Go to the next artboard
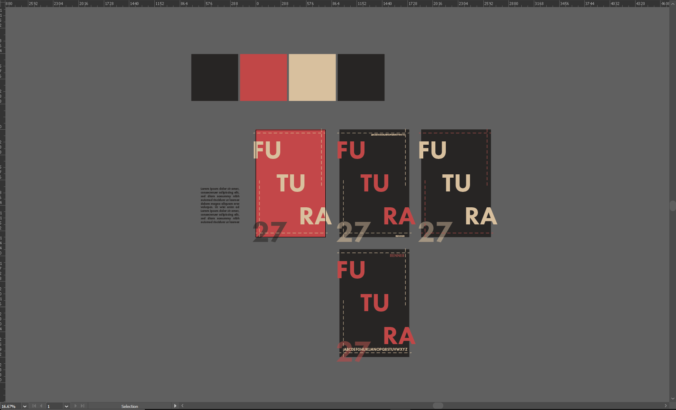The image size is (676, 410). tap(75, 406)
